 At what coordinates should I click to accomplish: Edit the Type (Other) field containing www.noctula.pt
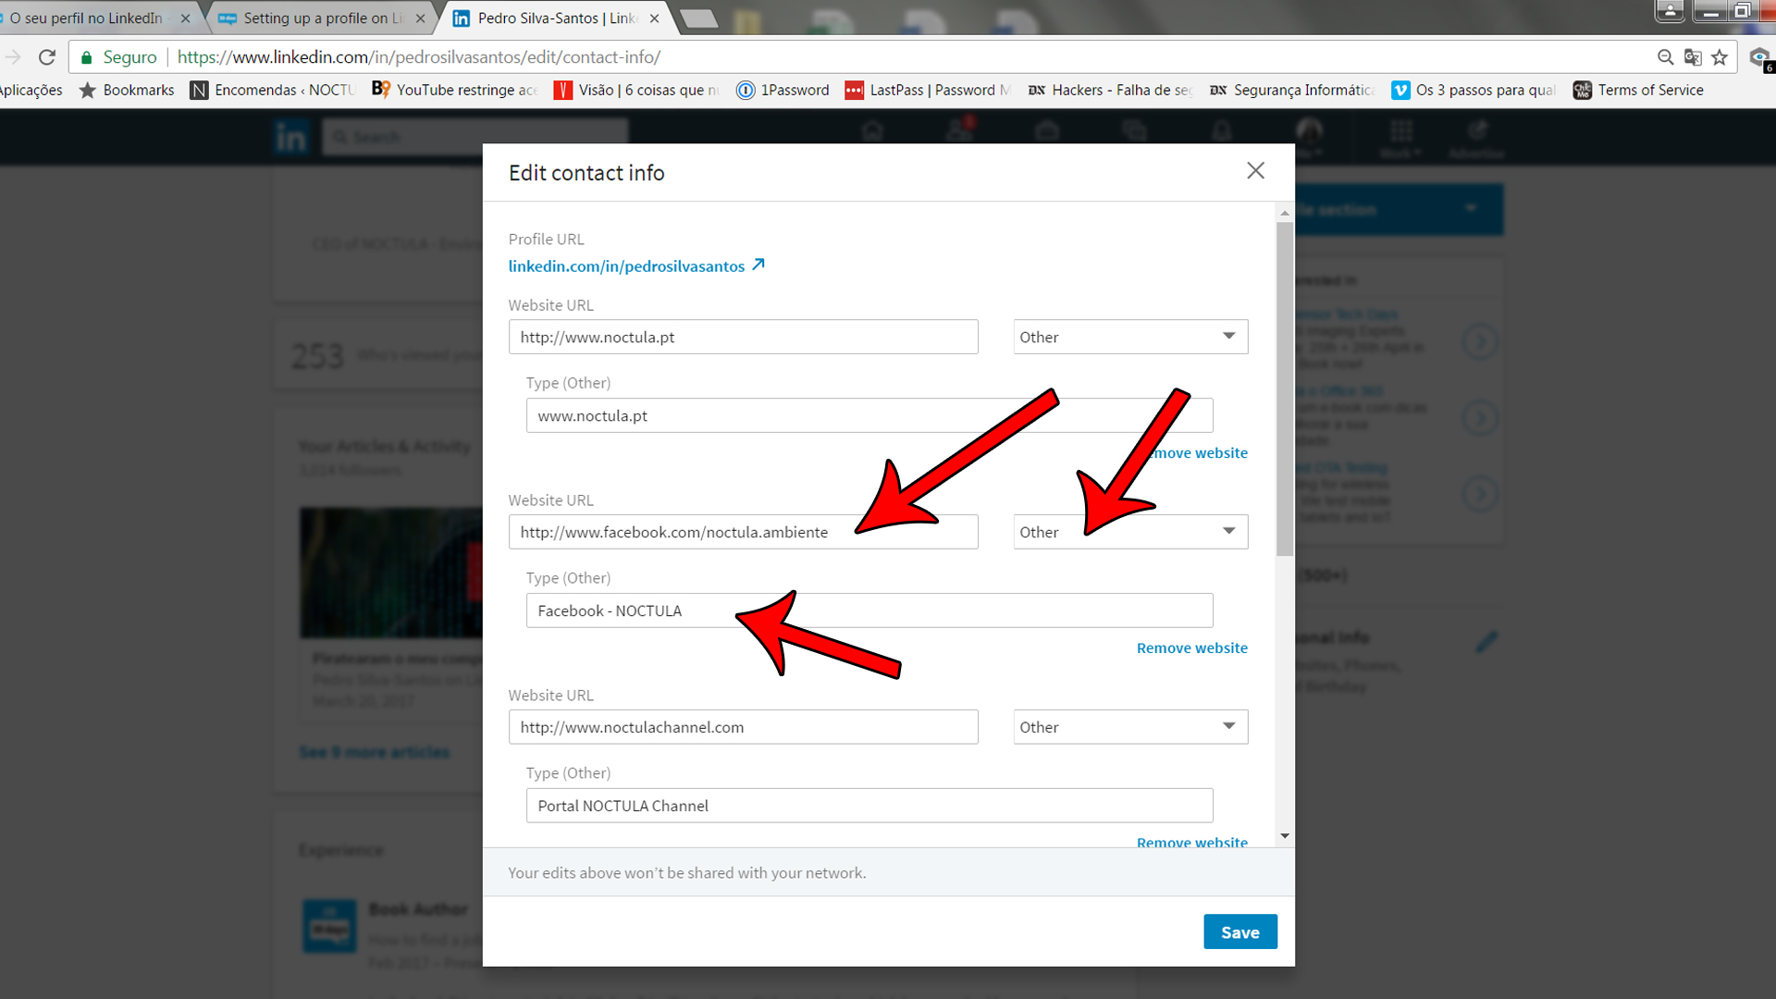tap(869, 415)
